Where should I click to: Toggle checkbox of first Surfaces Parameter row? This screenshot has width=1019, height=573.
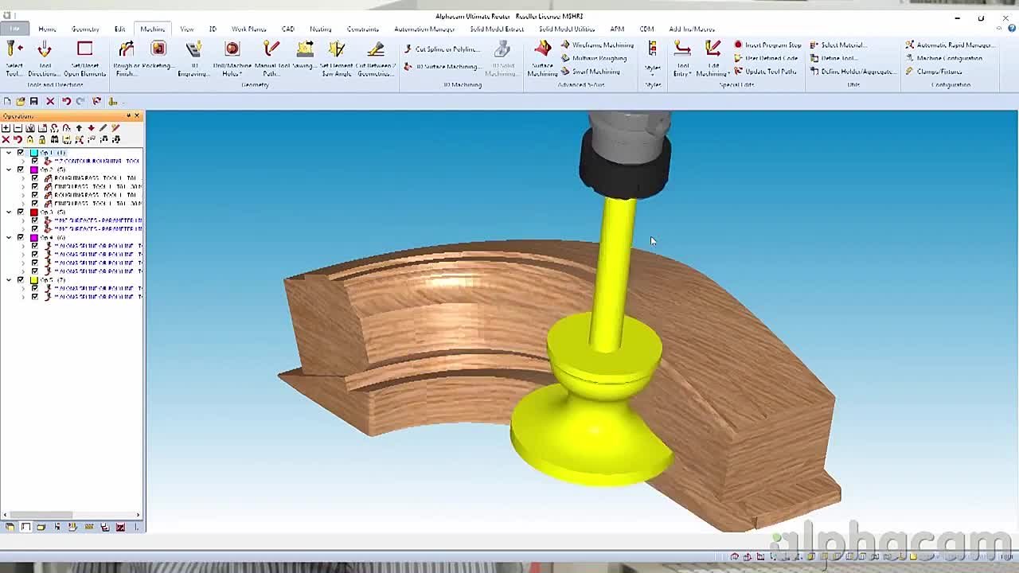coord(34,220)
